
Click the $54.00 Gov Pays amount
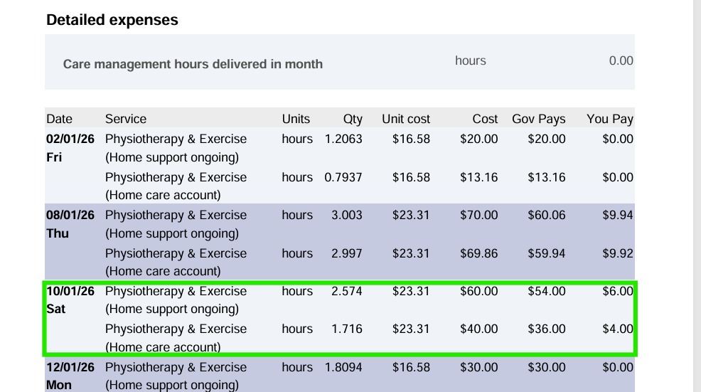547,291
